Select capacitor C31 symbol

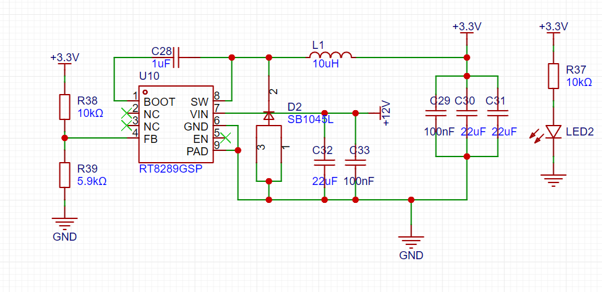pos(498,113)
